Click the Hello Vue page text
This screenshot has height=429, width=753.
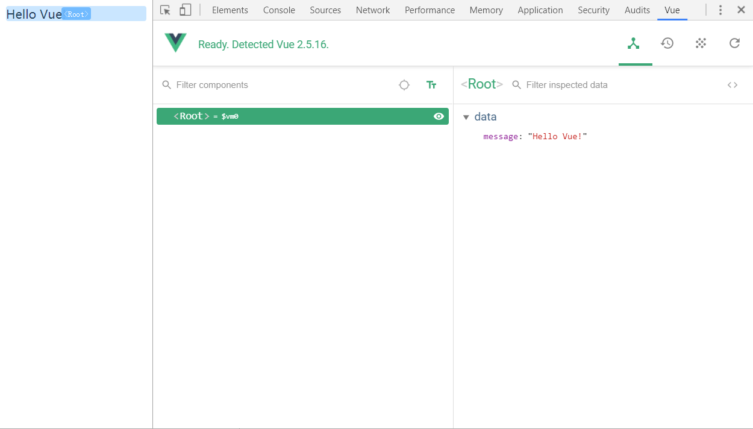point(34,14)
